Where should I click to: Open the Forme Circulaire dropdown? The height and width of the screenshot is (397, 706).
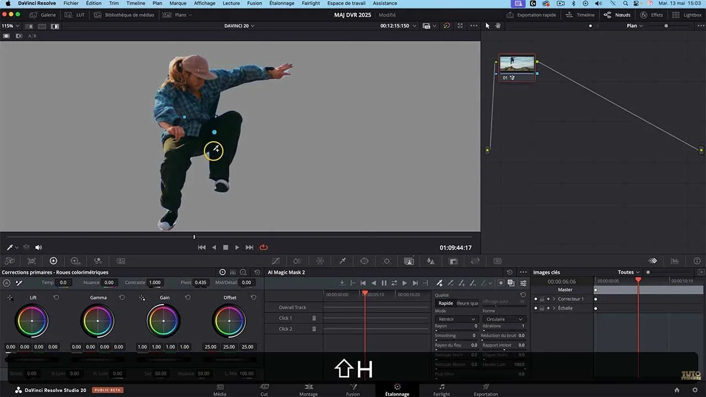coord(504,319)
